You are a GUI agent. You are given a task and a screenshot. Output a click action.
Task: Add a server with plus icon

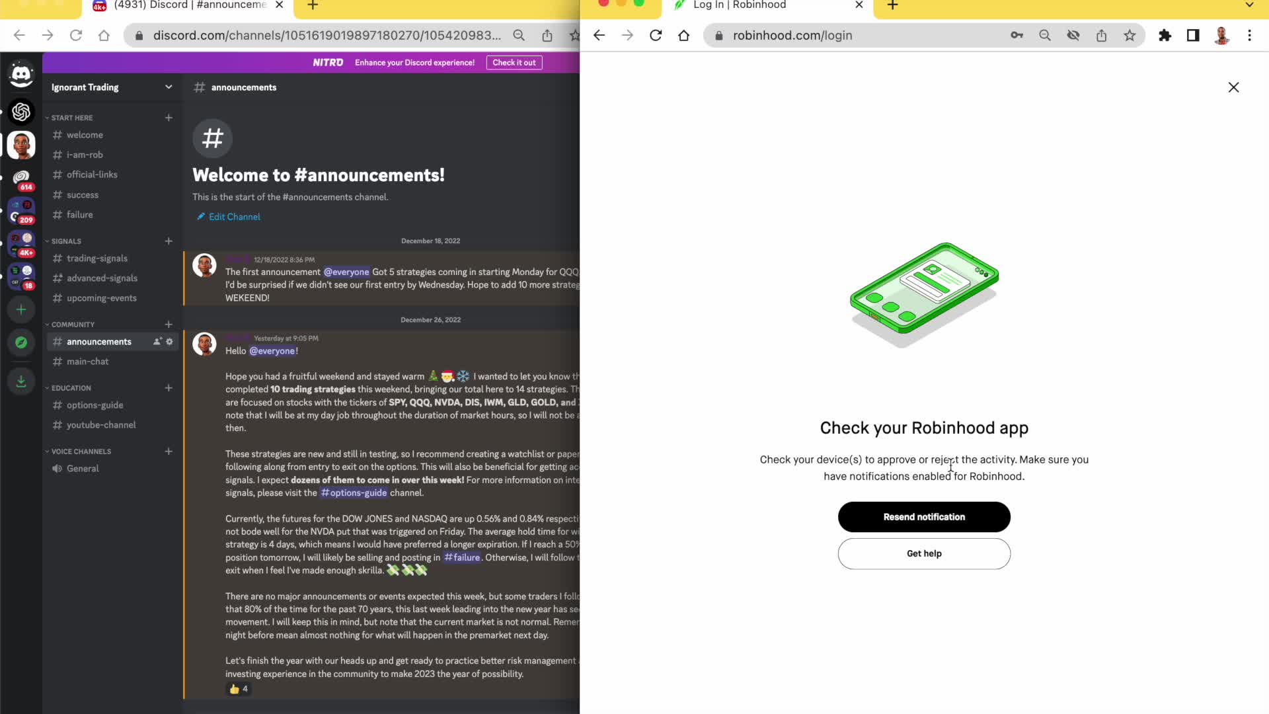[21, 309]
